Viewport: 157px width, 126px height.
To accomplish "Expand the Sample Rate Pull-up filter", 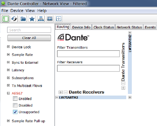I will [8, 121].
